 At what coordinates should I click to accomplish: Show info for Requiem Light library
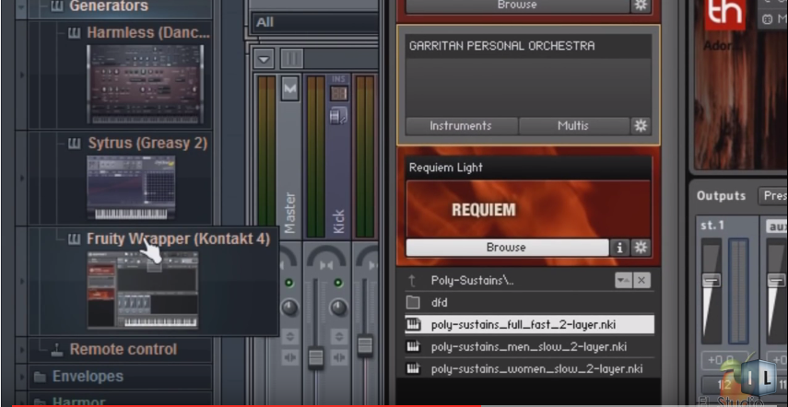[619, 248]
